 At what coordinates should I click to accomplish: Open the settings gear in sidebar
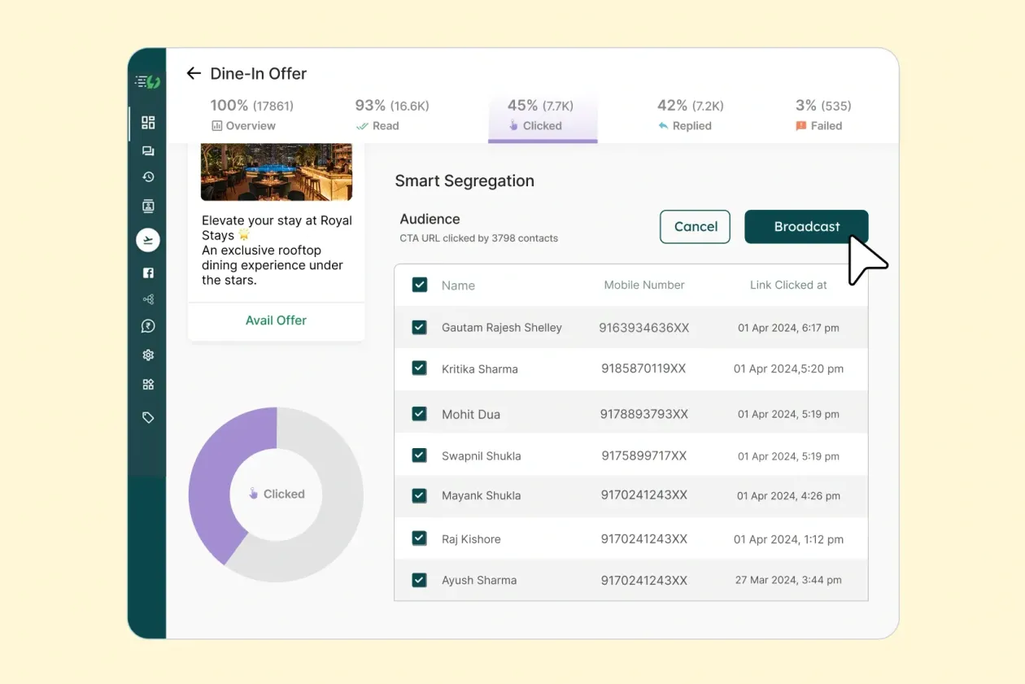pos(148,355)
